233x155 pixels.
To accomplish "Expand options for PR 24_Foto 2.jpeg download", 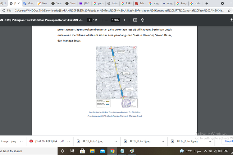I will [116, 141].
